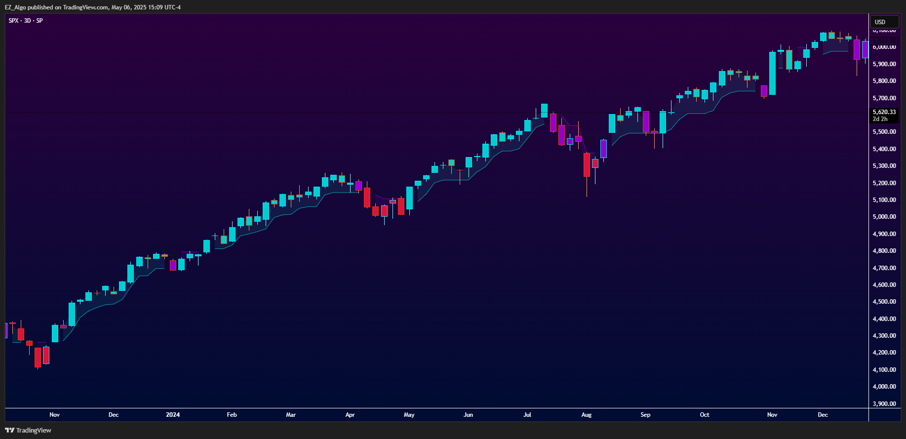This screenshot has height=439, width=906.
Task: Click the Aug label on time axis
Action: click(586, 415)
